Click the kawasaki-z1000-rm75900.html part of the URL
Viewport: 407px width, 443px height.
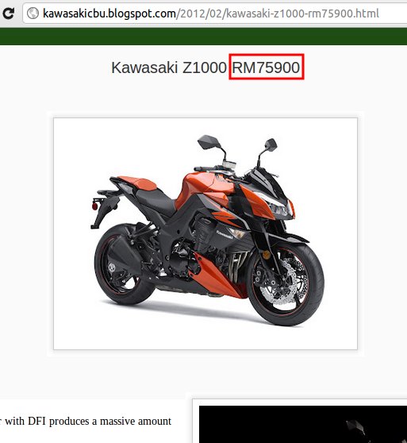302,13
